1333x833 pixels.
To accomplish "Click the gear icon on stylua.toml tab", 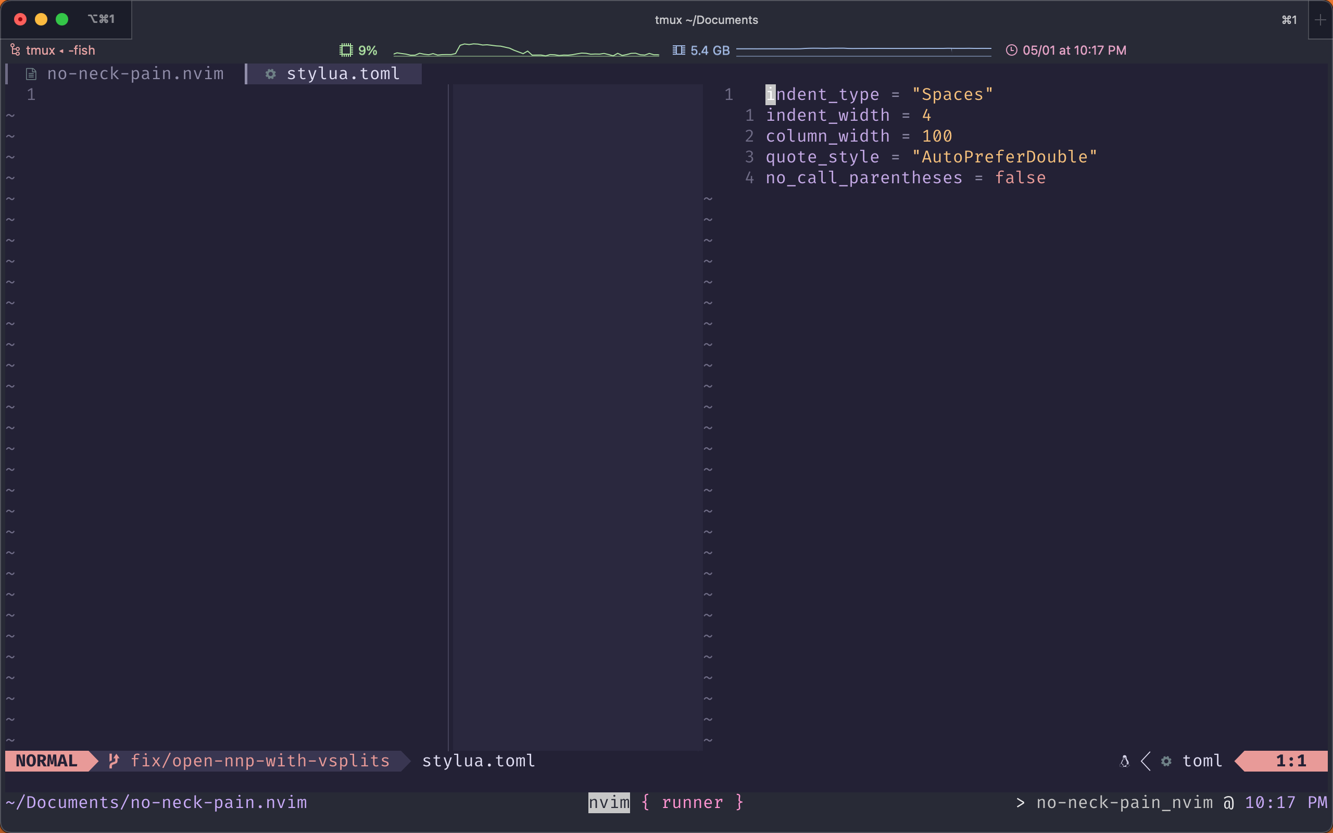I will point(270,74).
